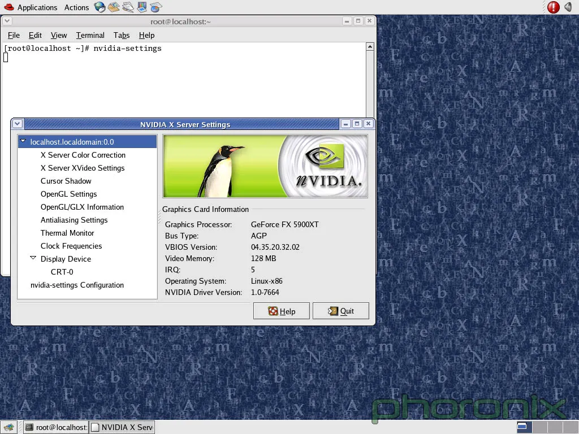Open the terminal's Help menu
This screenshot has height=434, width=579.
tap(146, 35)
